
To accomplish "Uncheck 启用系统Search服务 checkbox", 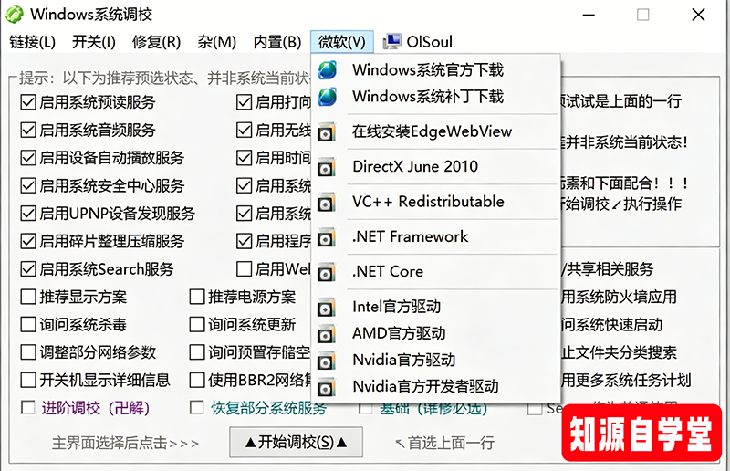I will click(28, 269).
